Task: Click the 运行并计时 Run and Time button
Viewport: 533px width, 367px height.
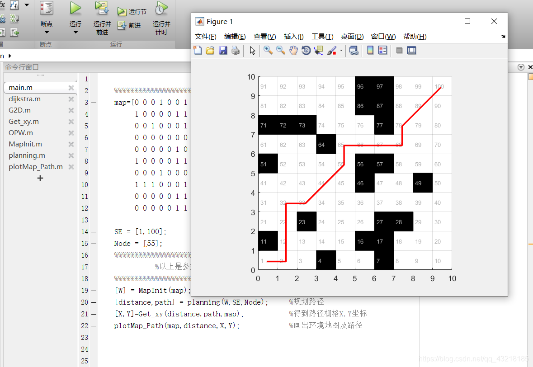Action: coord(161,18)
